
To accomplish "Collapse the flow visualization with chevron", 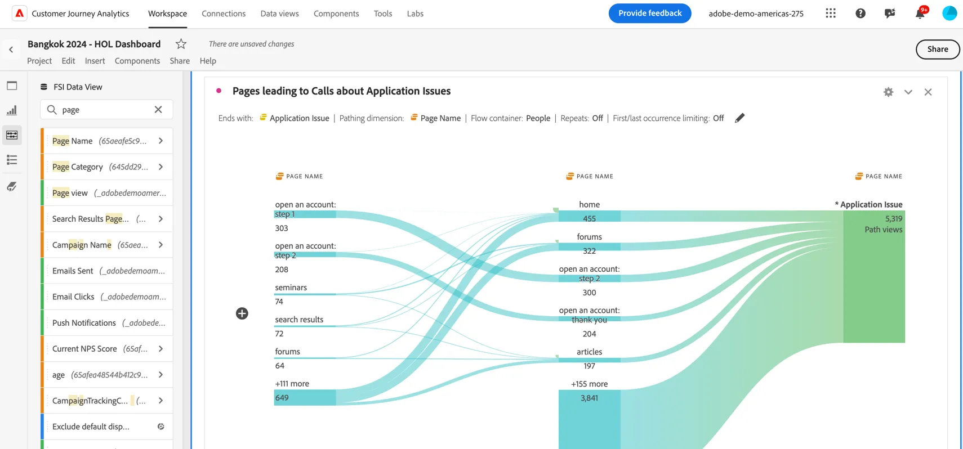I will (x=908, y=92).
